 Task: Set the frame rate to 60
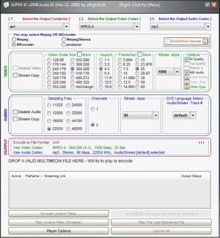(137, 87)
